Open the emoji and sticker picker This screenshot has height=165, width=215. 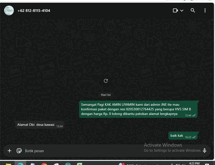coord(19,151)
